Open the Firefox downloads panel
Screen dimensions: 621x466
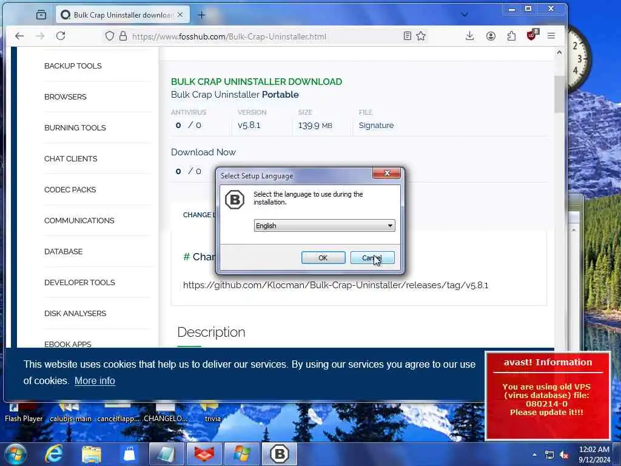470,36
